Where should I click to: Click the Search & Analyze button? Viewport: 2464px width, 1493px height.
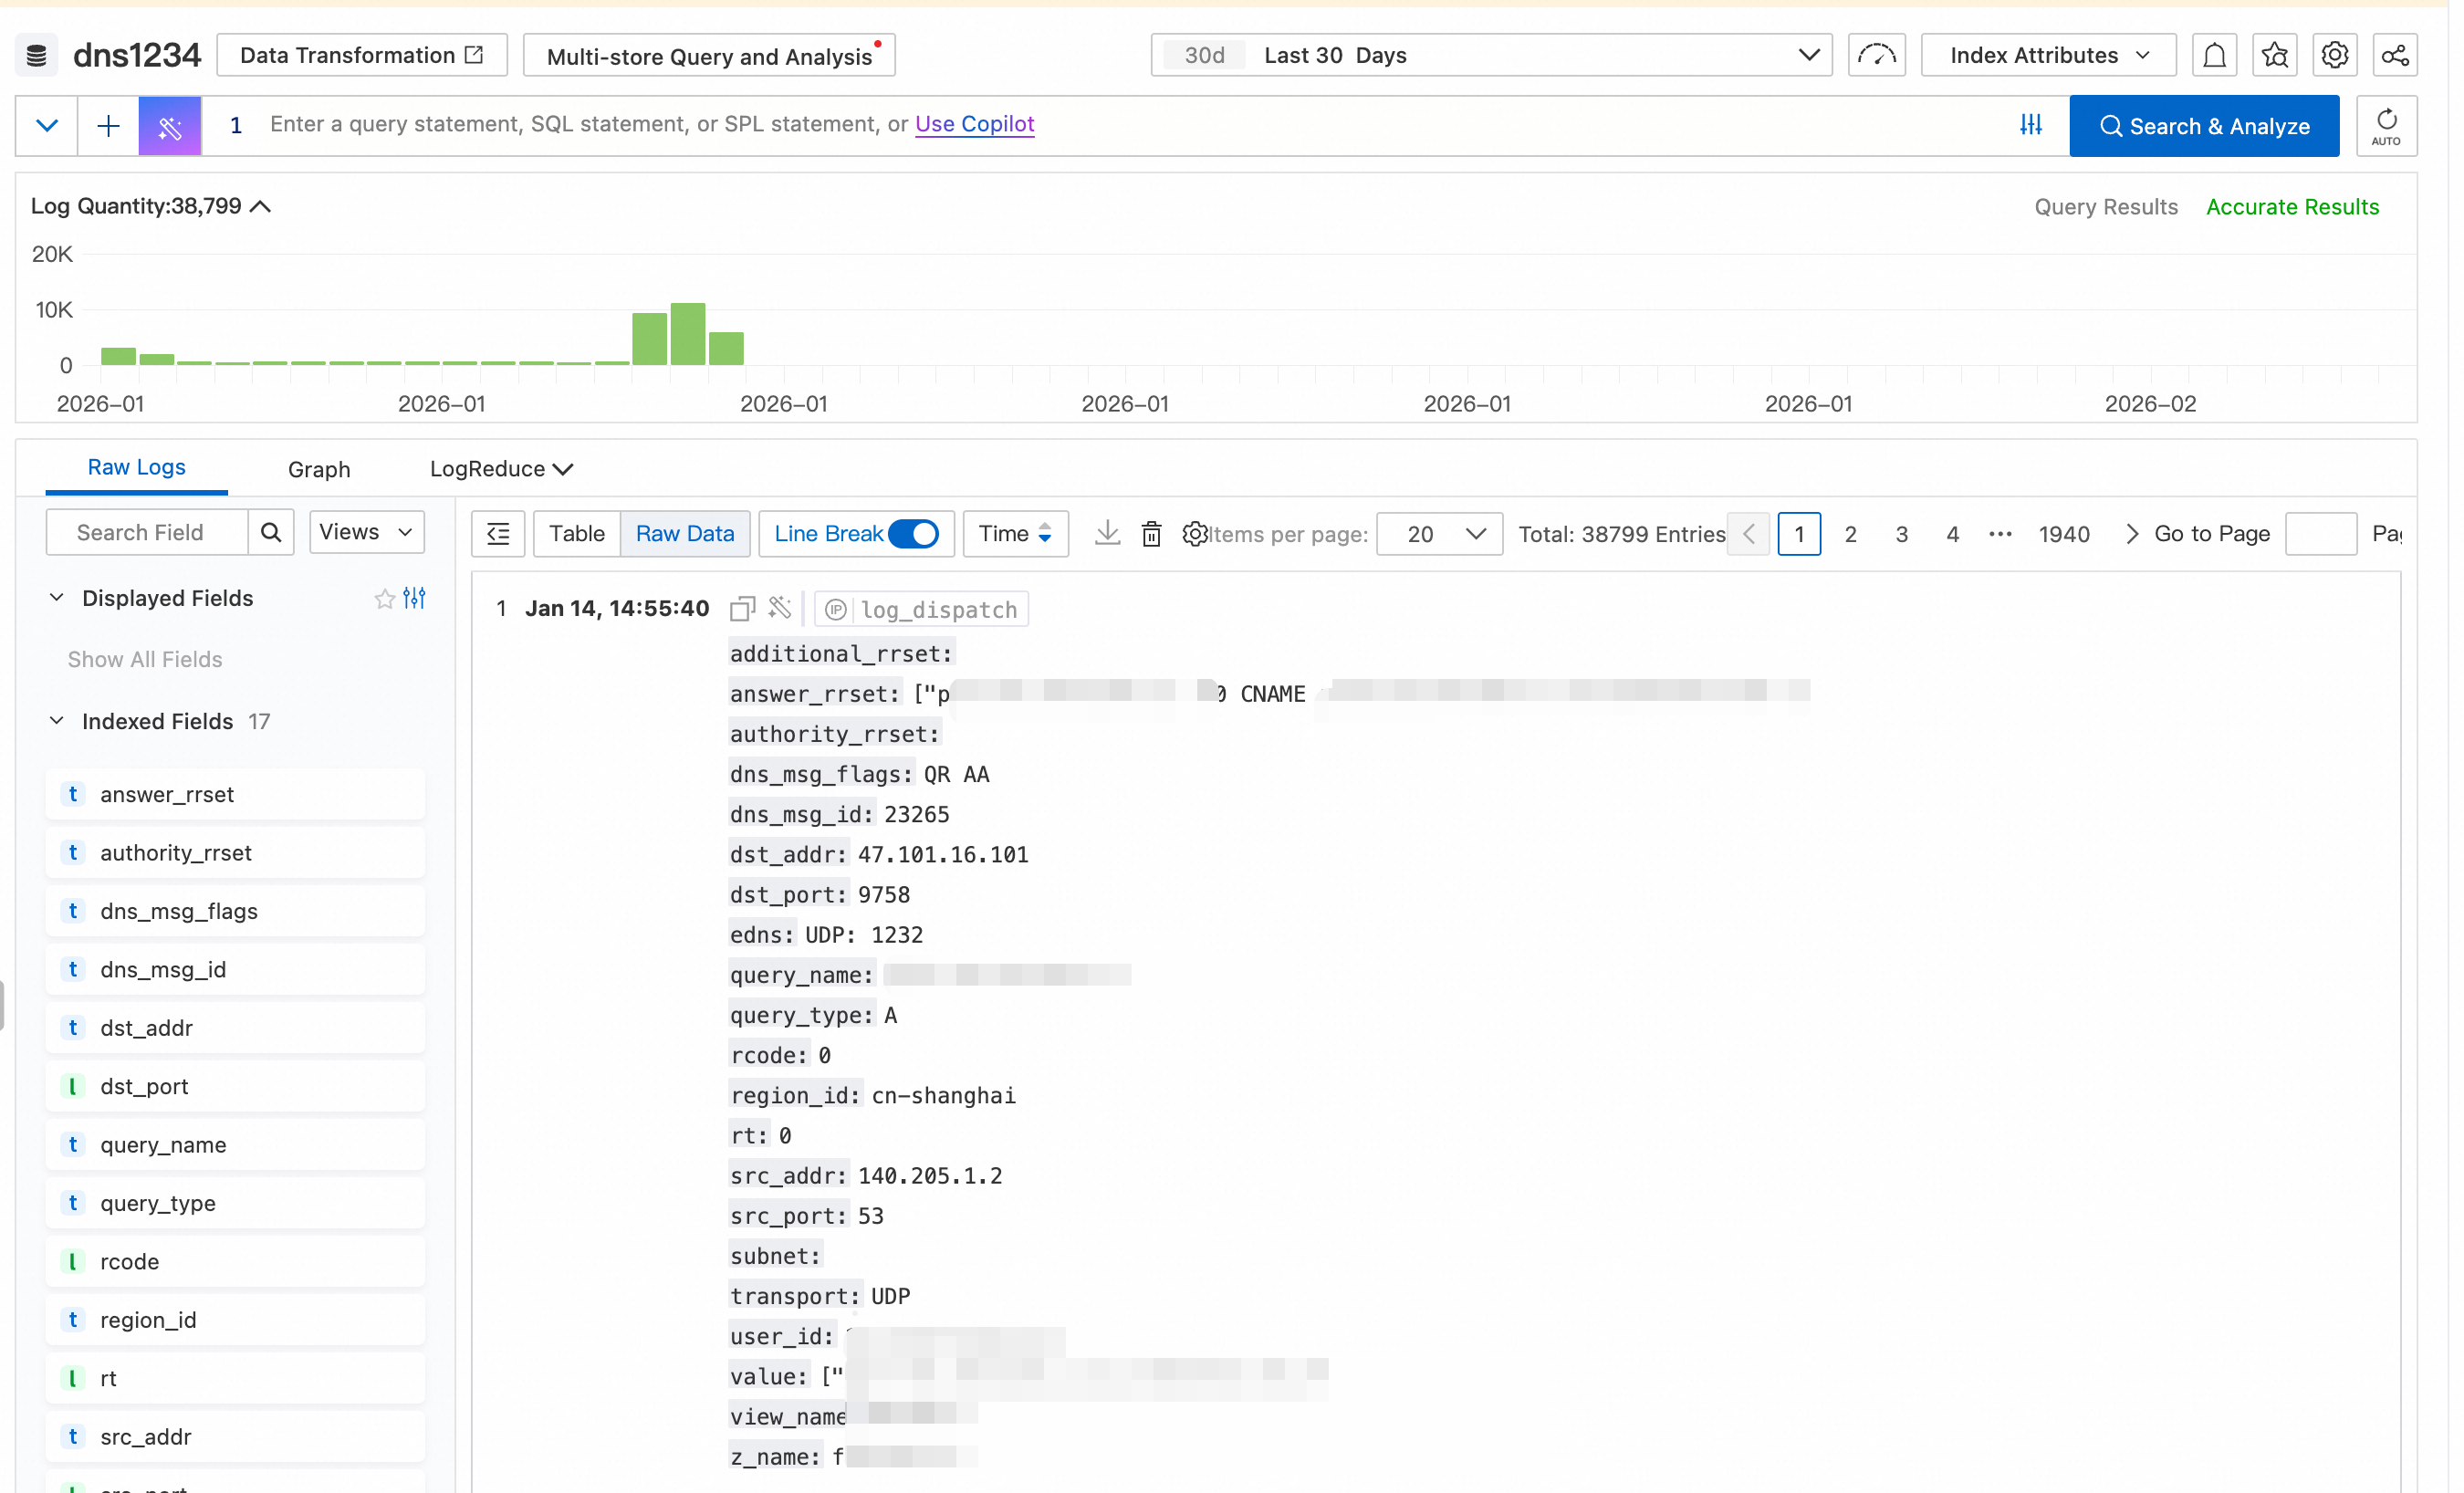(x=2204, y=126)
